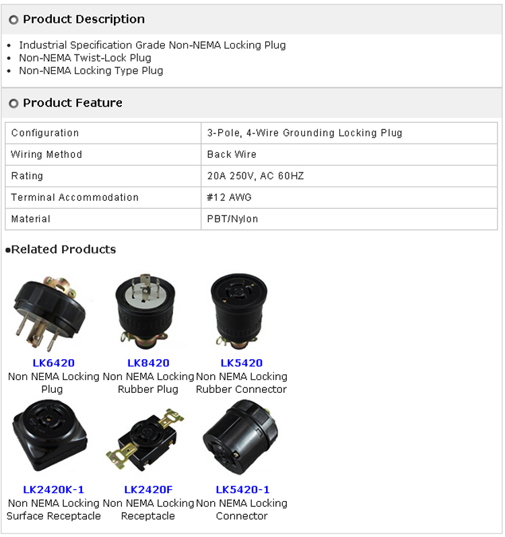Open the LK2420F product link
The image size is (505, 537).
pyautogui.click(x=148, y=489)
